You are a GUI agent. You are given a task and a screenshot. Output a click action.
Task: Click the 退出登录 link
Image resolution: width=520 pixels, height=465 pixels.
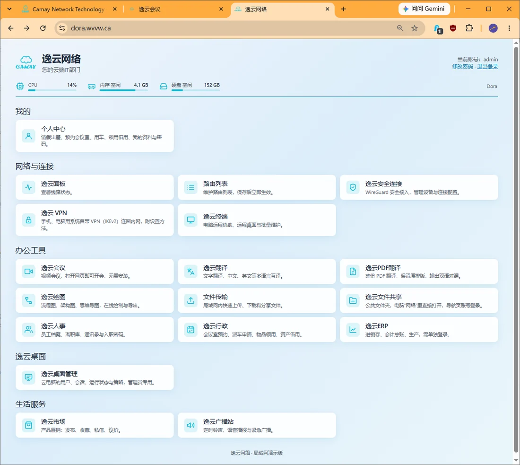[487, 66]
